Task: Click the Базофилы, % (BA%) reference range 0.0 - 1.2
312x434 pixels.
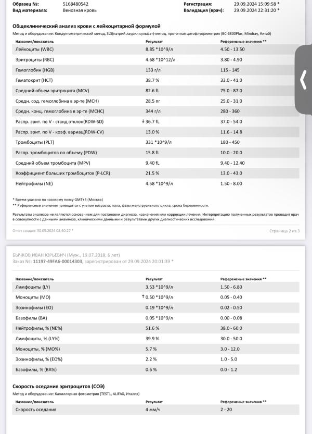Action: coord(230,370)
